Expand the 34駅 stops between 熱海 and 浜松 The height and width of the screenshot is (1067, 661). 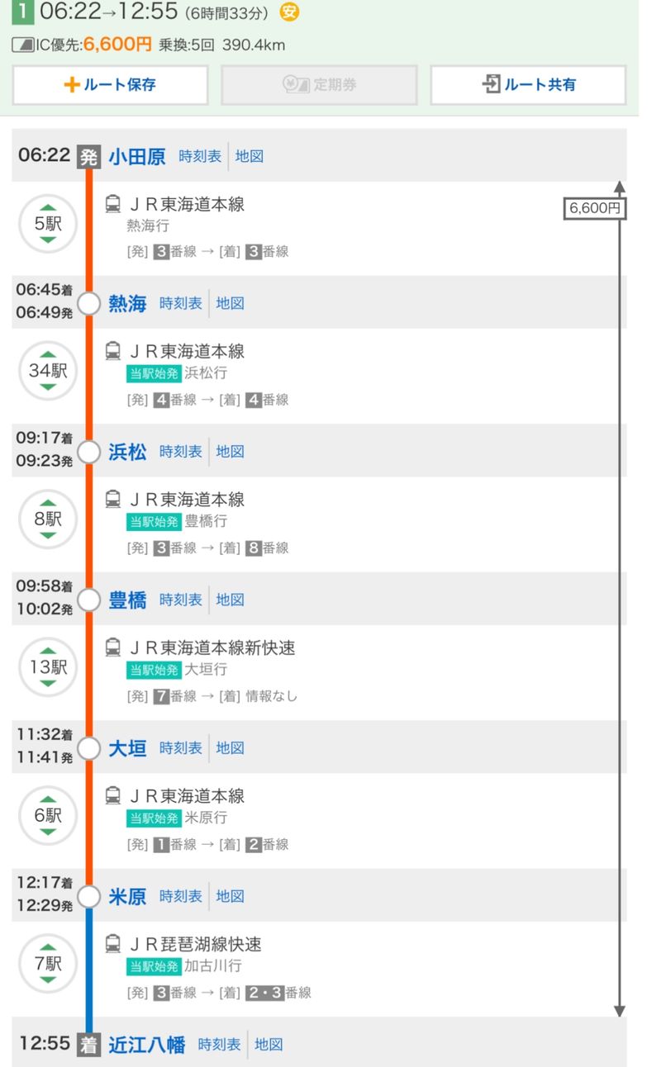pyautogui.click(x=48, y=371)
